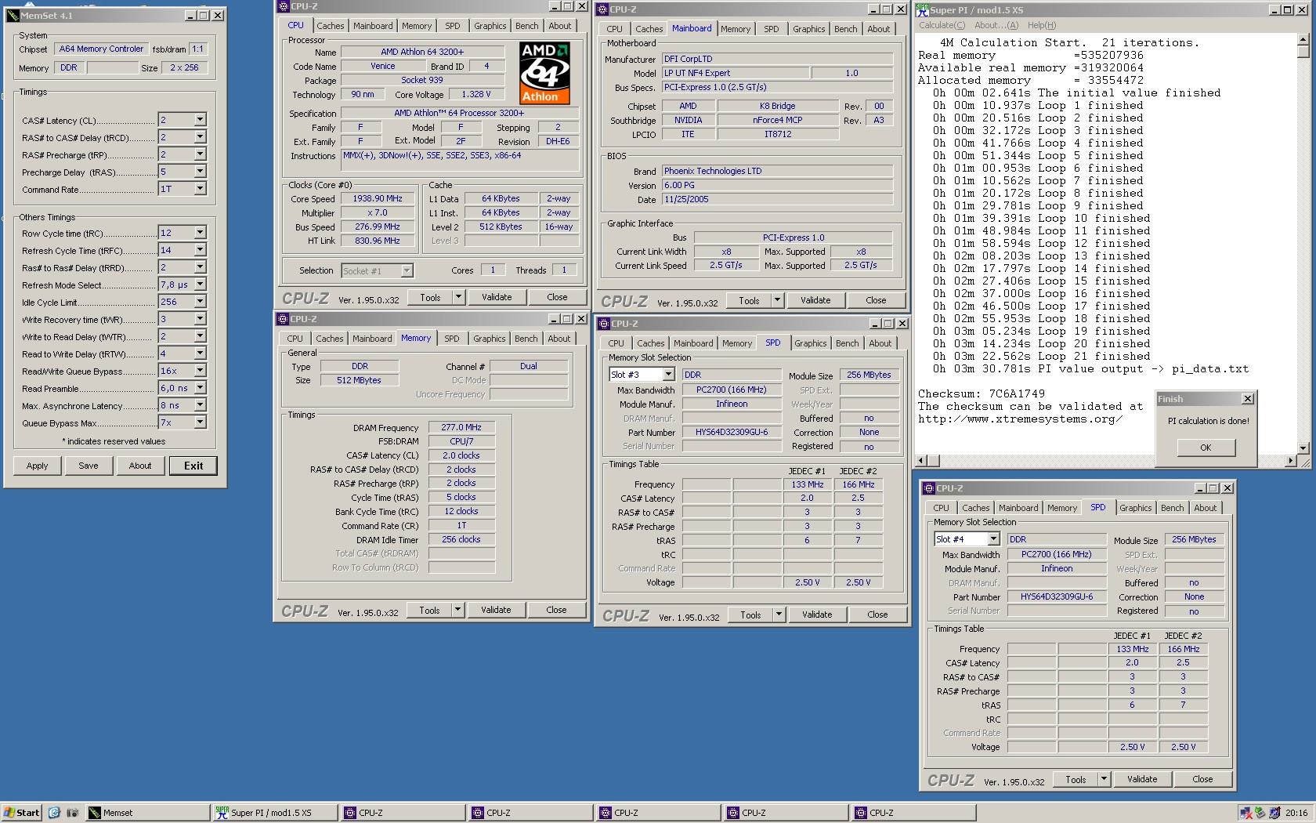
Task: Click Tools button in the Slot #3 SPD window
Action: 750,615
